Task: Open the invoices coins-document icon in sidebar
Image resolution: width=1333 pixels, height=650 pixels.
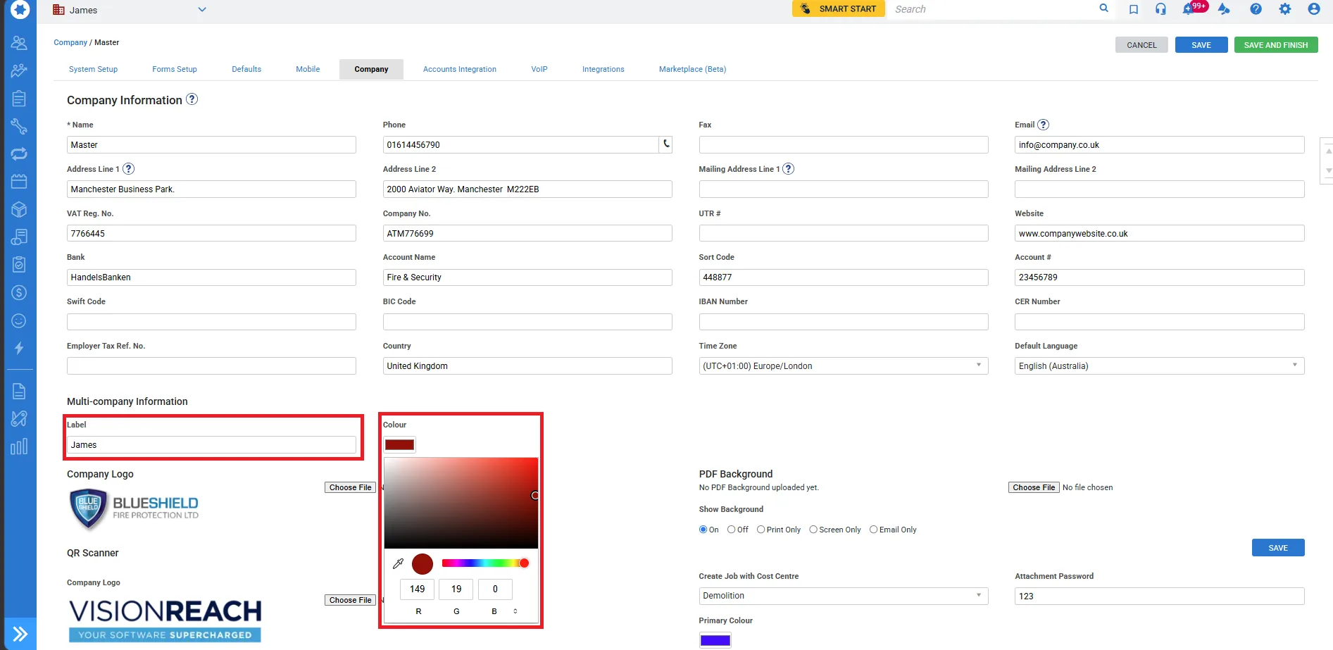Action: [19, 237]
